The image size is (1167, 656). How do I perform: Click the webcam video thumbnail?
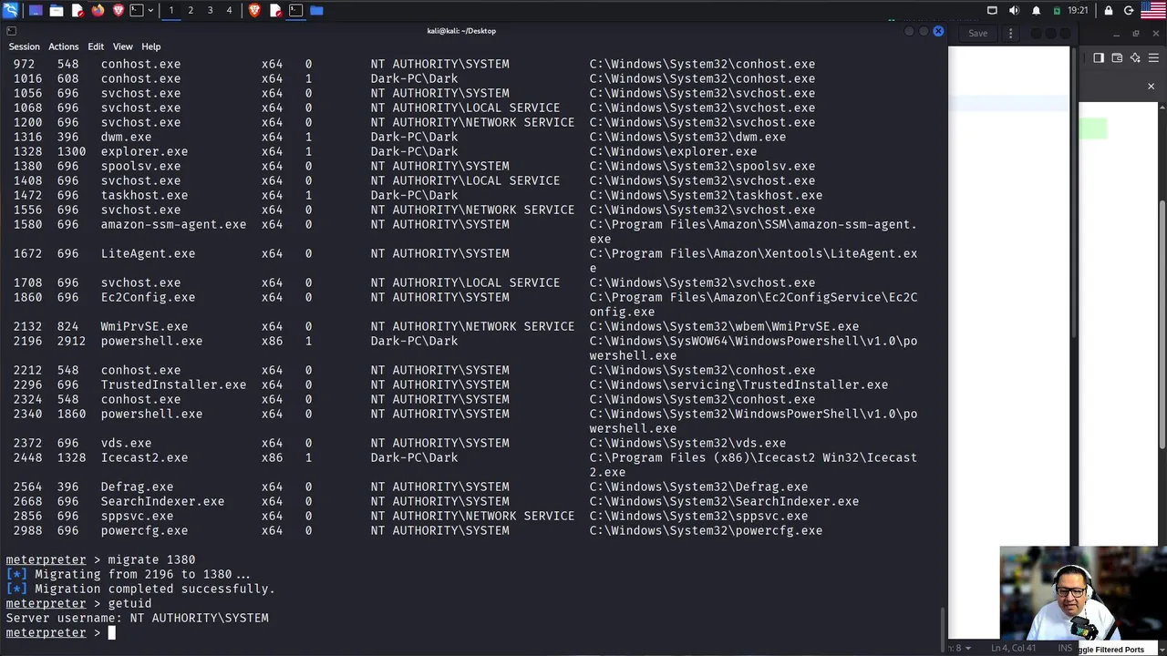coord(1083,593)
